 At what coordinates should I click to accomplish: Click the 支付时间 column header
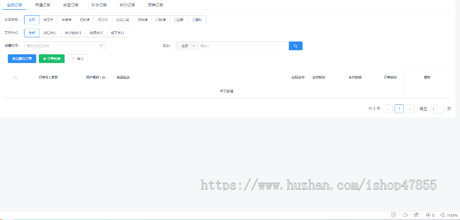pyautogui.click(x=355, y=78)
